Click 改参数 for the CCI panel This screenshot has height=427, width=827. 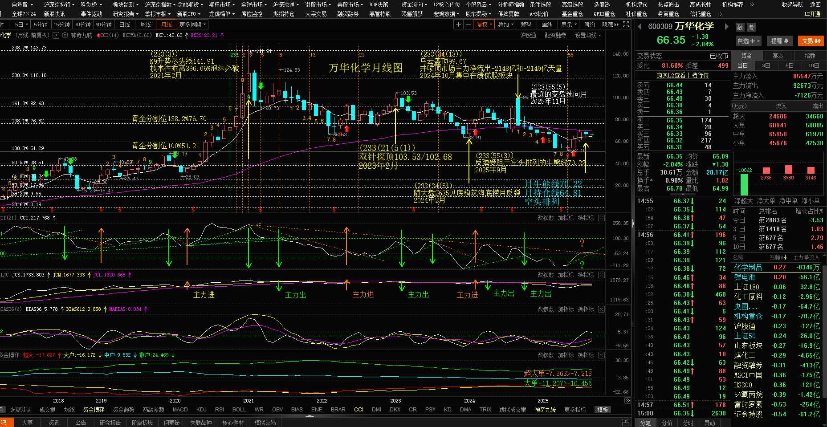[546, 218]
